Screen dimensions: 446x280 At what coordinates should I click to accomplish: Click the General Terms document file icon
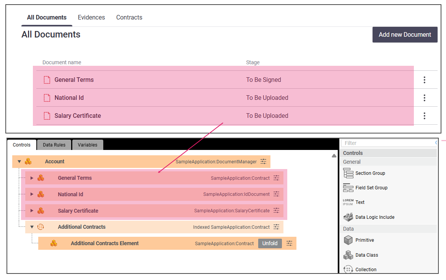pyautogui.click(x=47, y=80)
